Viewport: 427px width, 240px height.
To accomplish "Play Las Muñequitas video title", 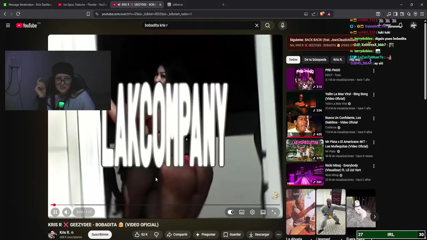I will (x=347, y=144).
